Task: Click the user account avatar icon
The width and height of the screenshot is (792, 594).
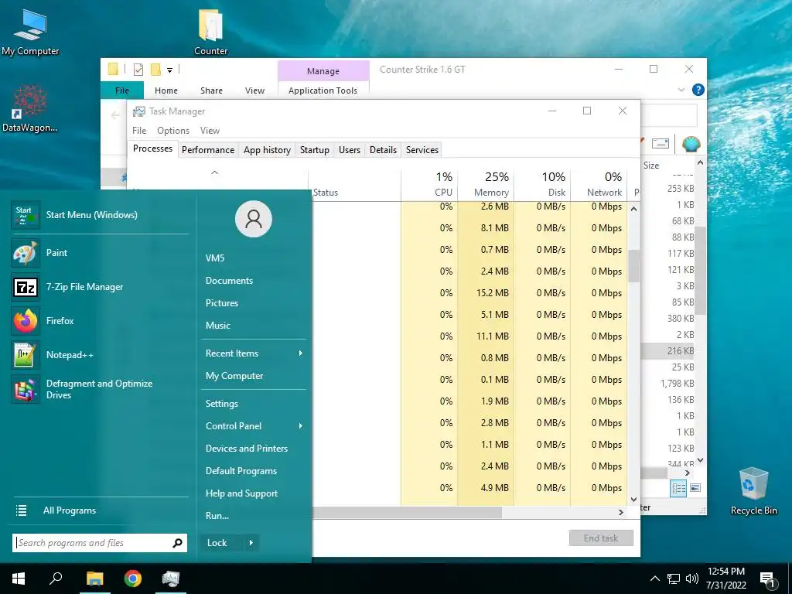Action: (x=254, y=219)
